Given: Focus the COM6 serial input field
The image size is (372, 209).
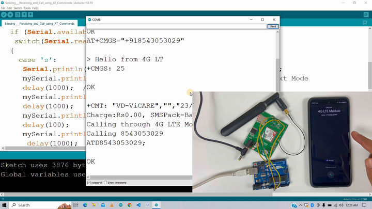Looking at the screenshot, I should click(x=176, y=26).
